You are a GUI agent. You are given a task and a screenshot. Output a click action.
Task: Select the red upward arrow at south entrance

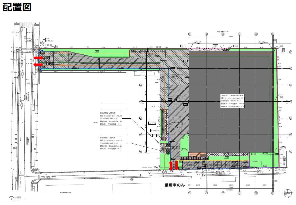(x=171, y=165)
